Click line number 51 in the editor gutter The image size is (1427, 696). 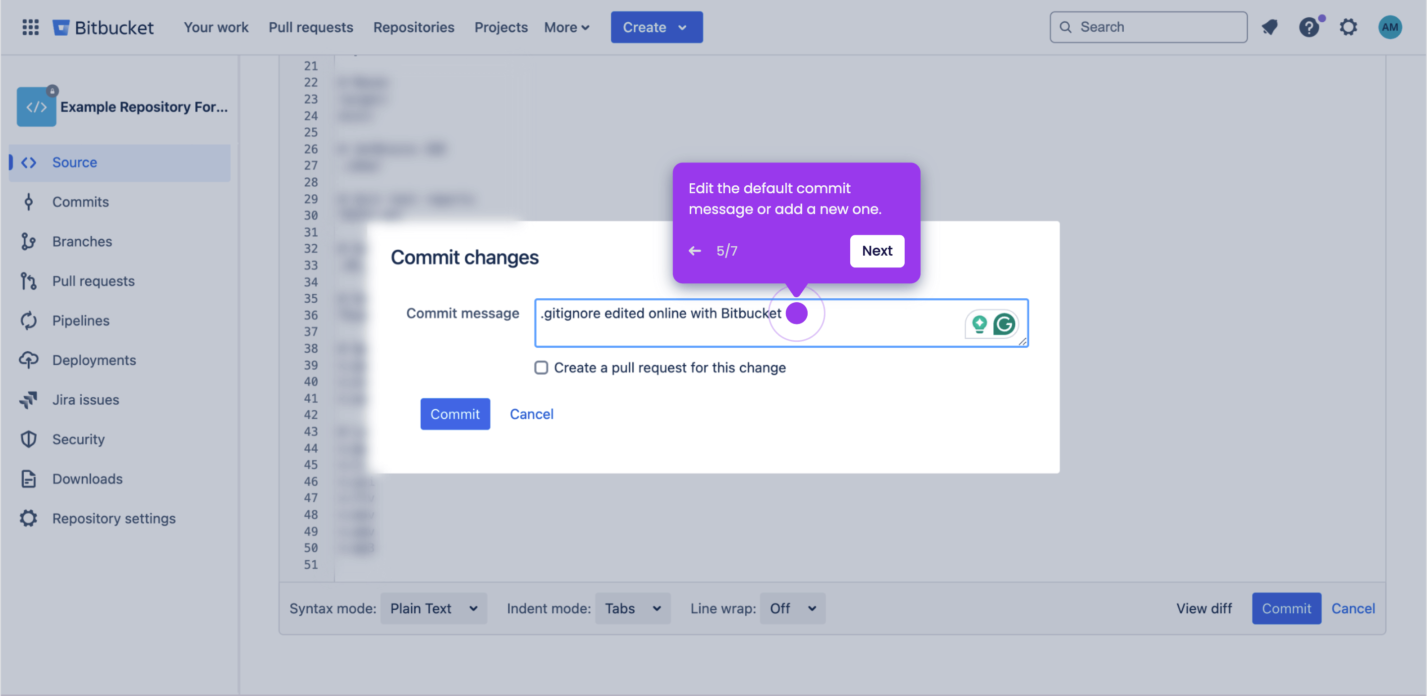(311, 565)
